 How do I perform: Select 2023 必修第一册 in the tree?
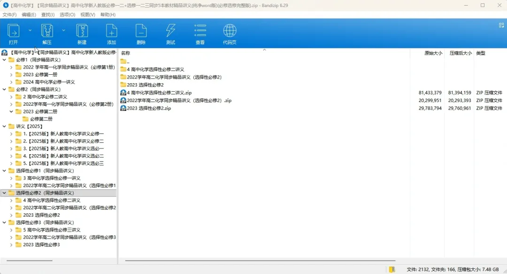[40, 74]
